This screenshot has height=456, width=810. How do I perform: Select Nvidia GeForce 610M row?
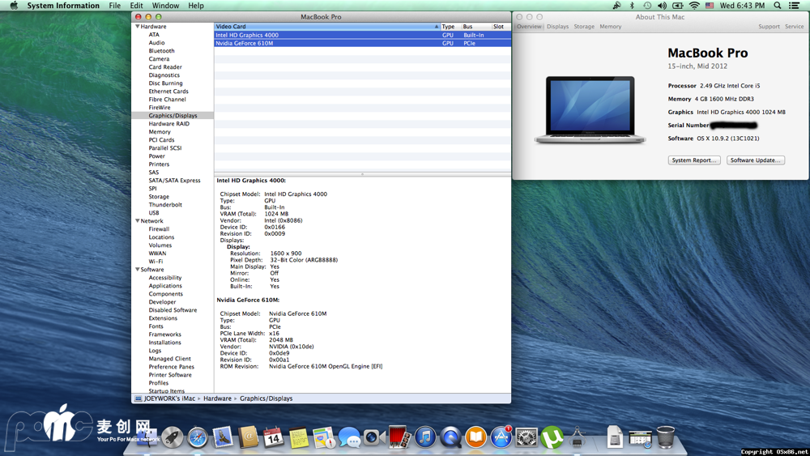pos(245,44)
